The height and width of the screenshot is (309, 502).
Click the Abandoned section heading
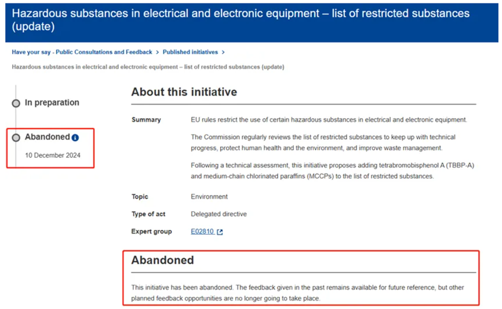(x=162, y=260)
